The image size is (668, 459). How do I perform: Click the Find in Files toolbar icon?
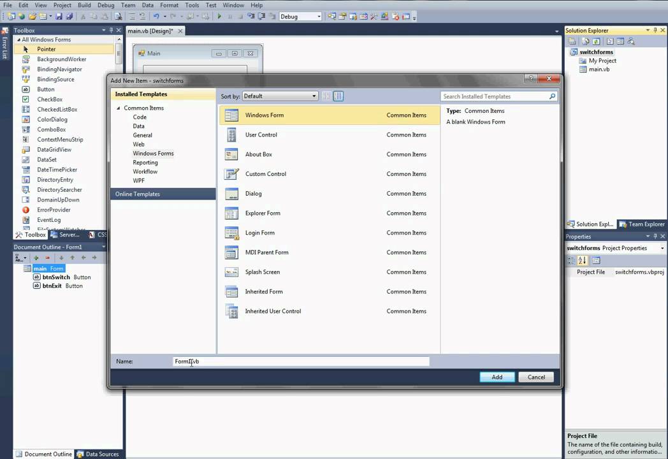coord(119,16)
